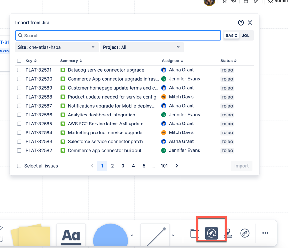
Task: Select the line connector tool
Action: 156,235
